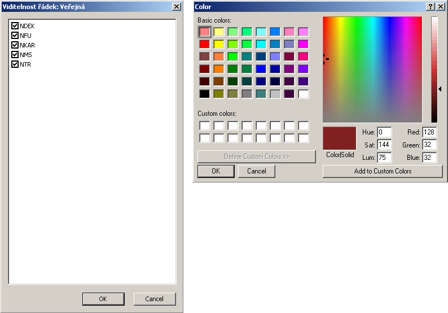Click the Color|Solid preview box
This screenshot has height=313, width=448.
click(339, 138)
